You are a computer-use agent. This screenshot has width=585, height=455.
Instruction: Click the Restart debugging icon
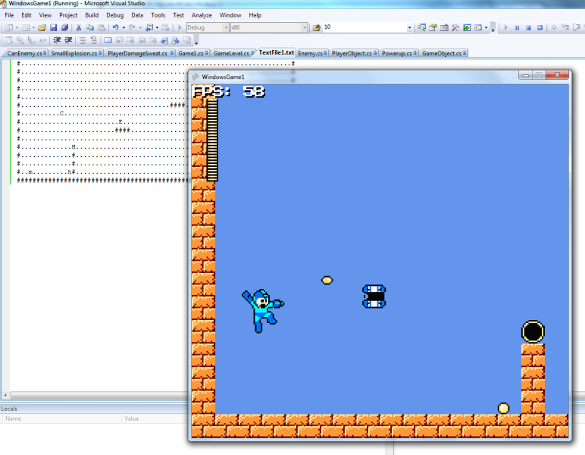(x=540, y=27)
